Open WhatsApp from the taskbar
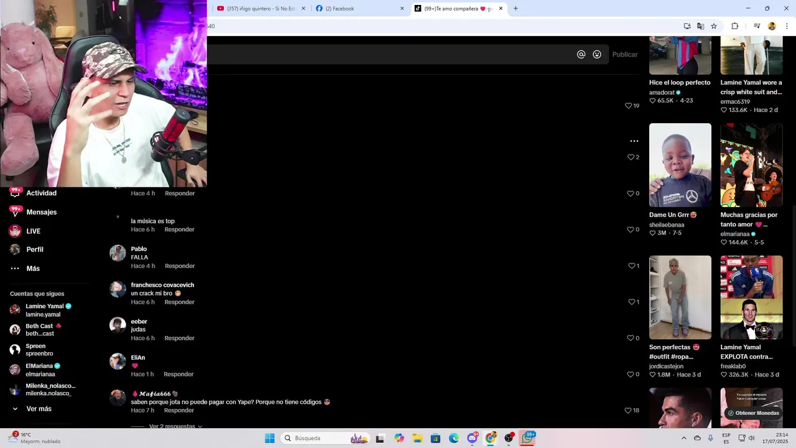 [x=527, y=438]
